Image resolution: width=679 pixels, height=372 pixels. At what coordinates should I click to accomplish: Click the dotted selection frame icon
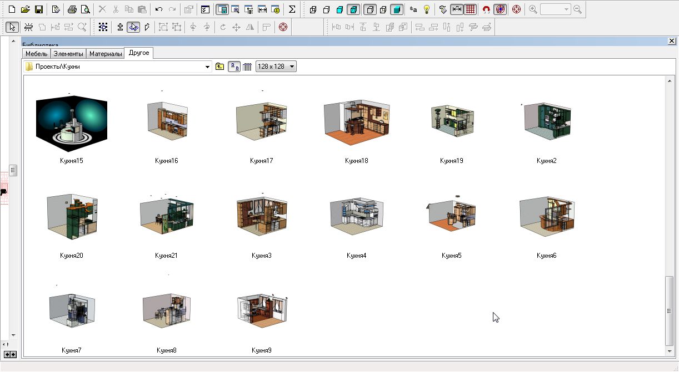[103, 27]
